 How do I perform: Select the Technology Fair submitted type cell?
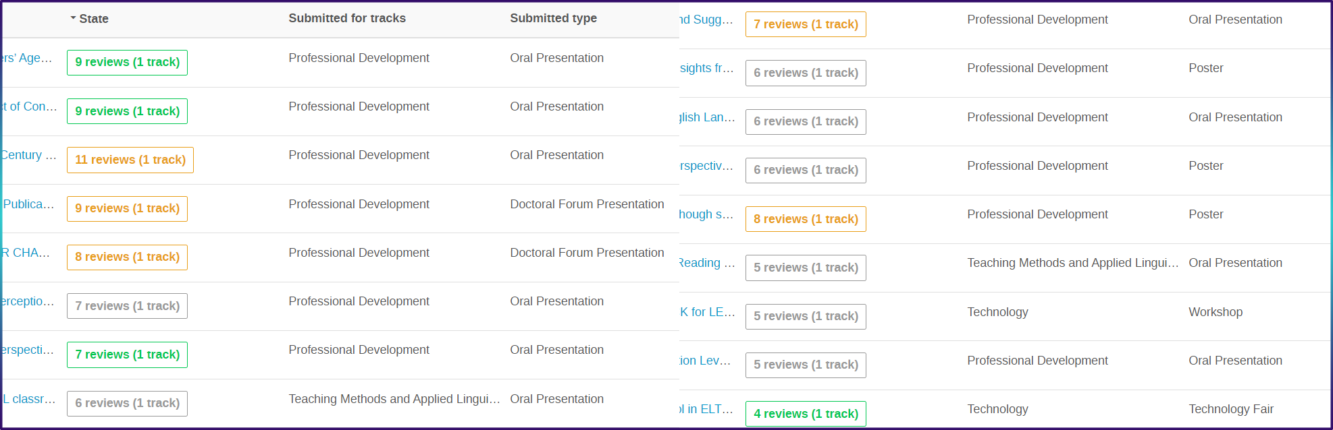coord(1231,409)
